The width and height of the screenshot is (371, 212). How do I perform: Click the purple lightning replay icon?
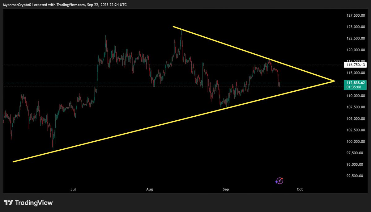coord(279,181)
